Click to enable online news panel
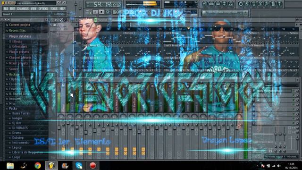Image resolution: width=302 pixels, height=170 pixels. click(x=225, y=13)
